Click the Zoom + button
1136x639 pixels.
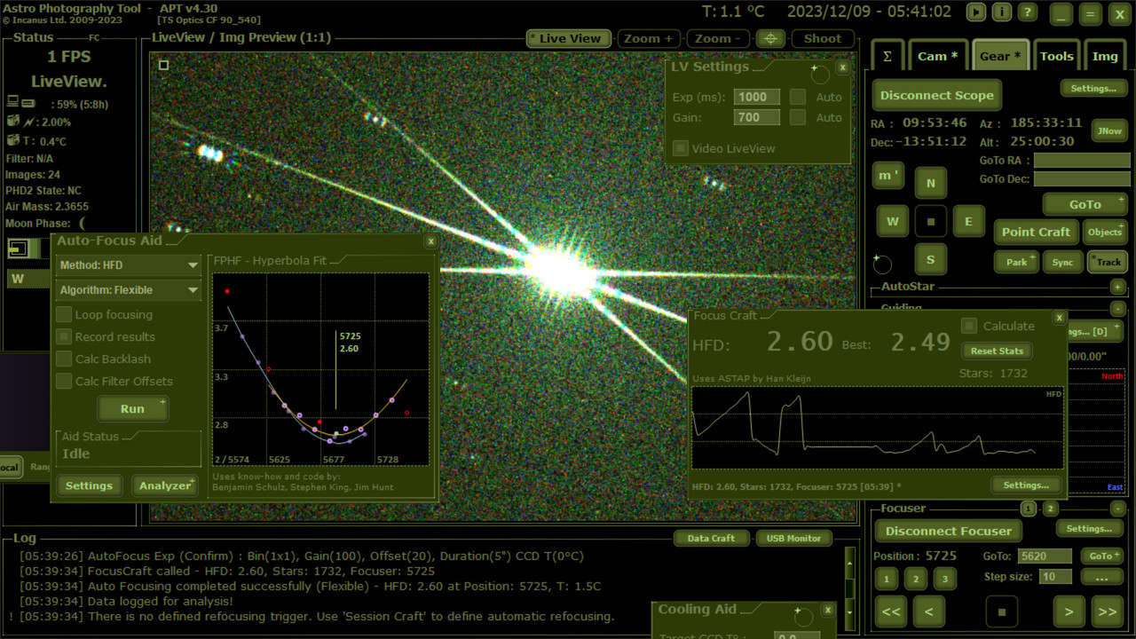pos(649,38)
